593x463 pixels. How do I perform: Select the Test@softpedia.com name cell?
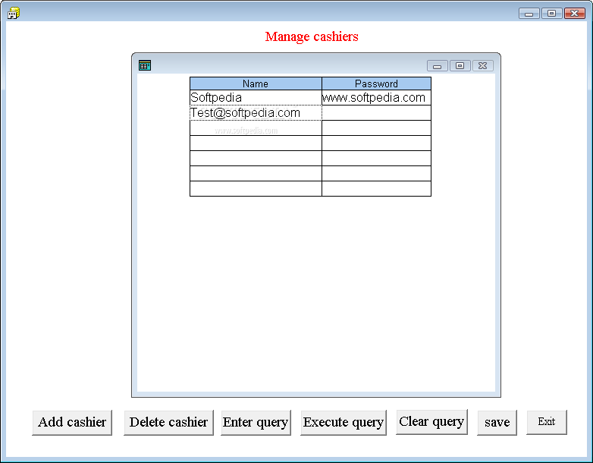click(256, 113)
